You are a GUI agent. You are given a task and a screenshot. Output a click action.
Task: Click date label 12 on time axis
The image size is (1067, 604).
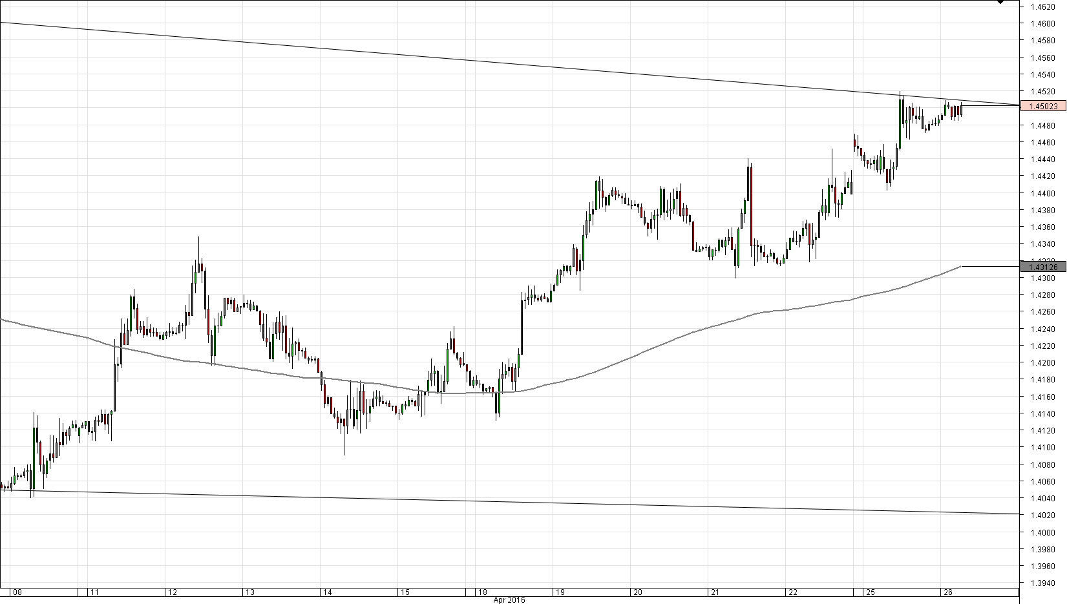[173, 592]
